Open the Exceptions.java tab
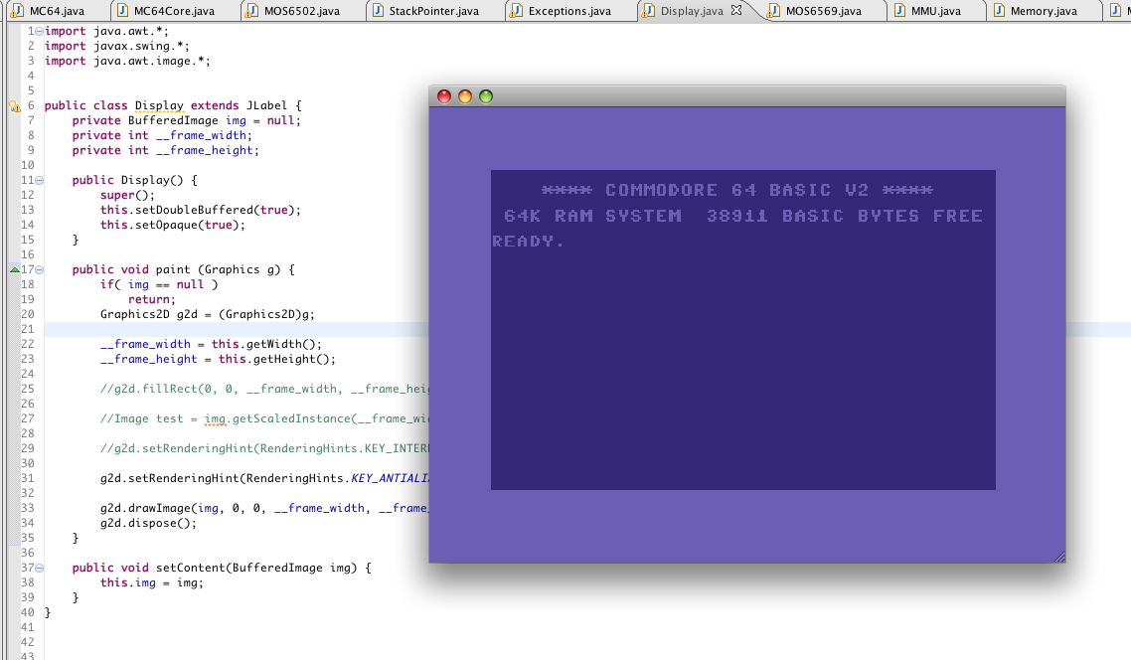The width and height of the screenshot is (1131, 660). [569, 11]
